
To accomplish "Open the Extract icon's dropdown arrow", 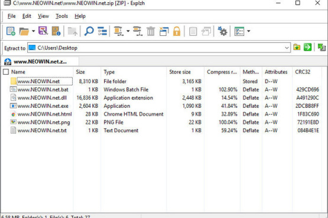I will (x=128, y=31).
